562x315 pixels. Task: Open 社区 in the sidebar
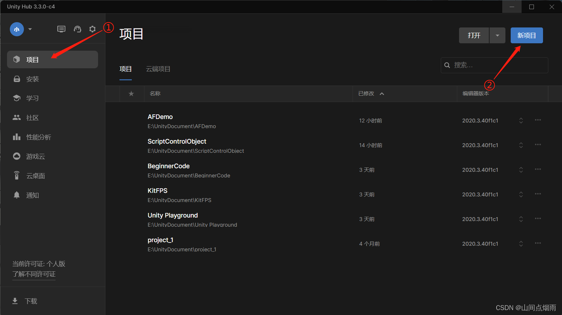pos(52,118)
